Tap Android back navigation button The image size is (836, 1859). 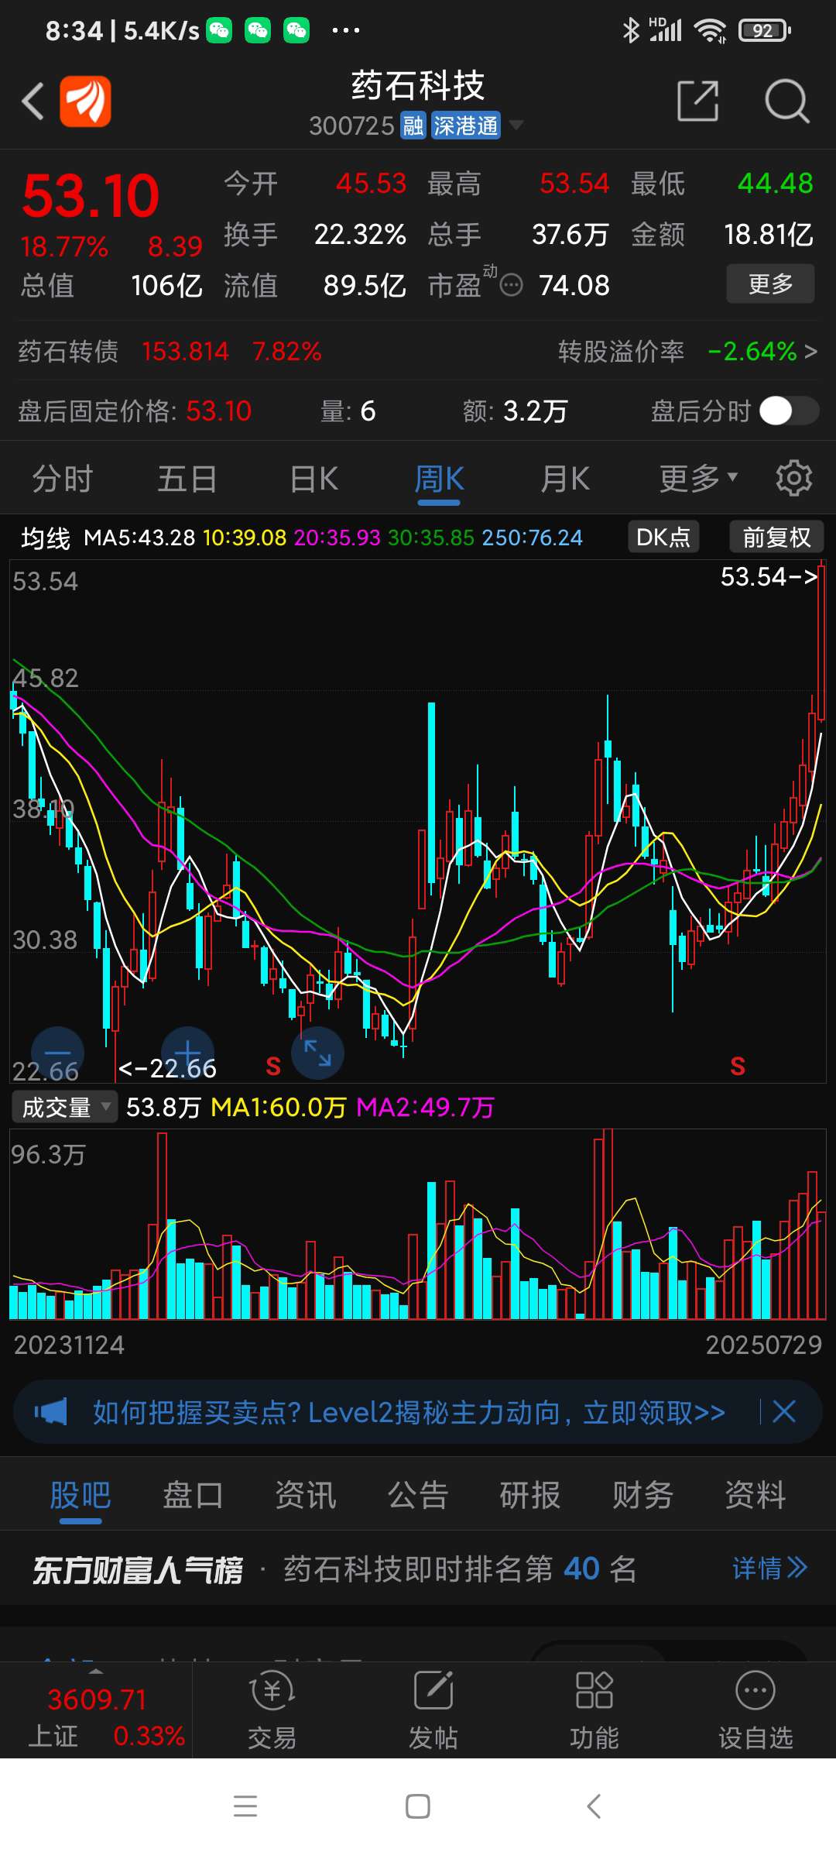[x=594, y=1806]
